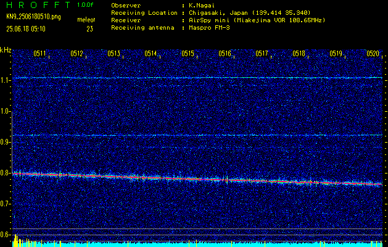Viewport: 388px width, 247px height.
Task: Click the 0516 time marker
Action: coord(225,53)
